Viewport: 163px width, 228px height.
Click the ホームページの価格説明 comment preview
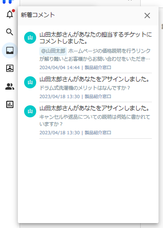click(x=95, y=55)
